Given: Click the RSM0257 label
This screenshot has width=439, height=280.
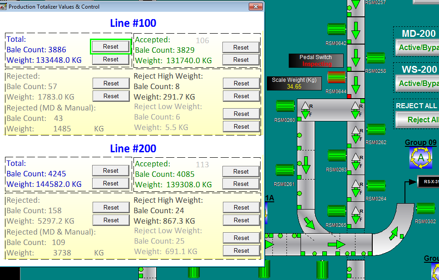Looking at the screenshot, I should pos(375,2).
